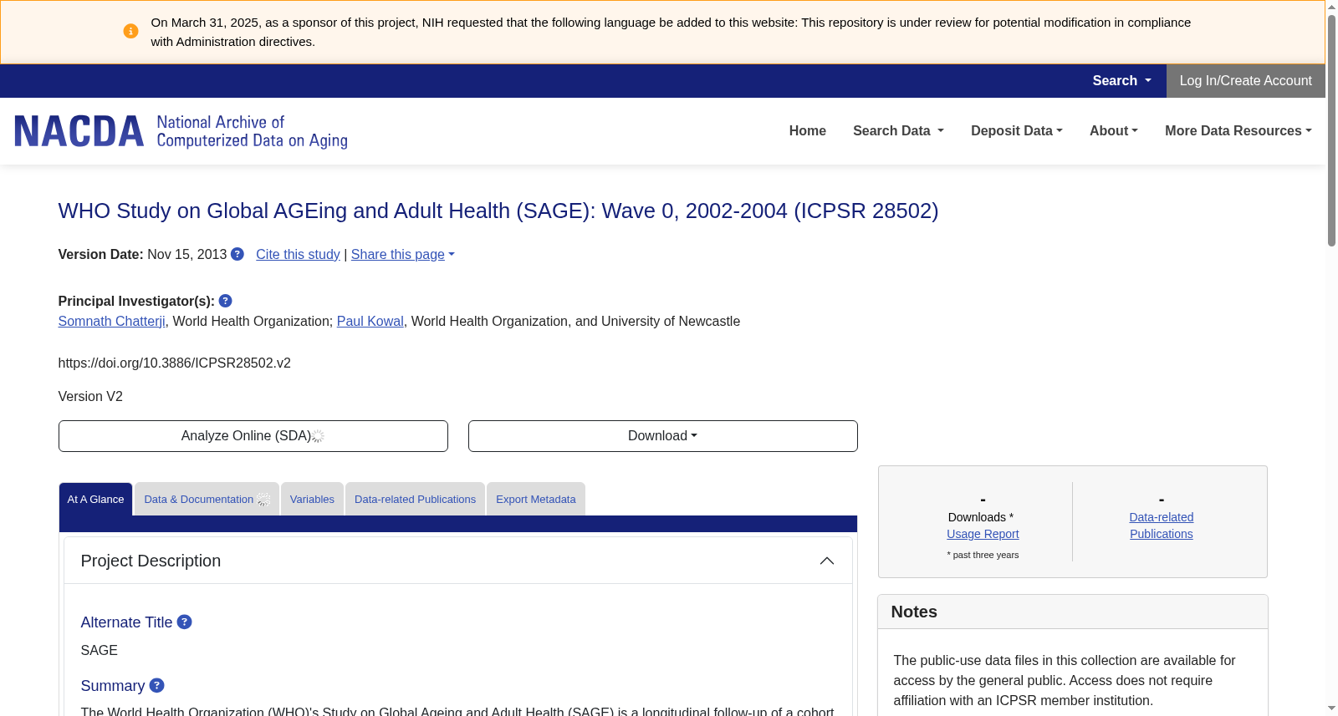Open the Share this page dropdown
Viewport: 1338px width, 716px height.
click(403, 254)
